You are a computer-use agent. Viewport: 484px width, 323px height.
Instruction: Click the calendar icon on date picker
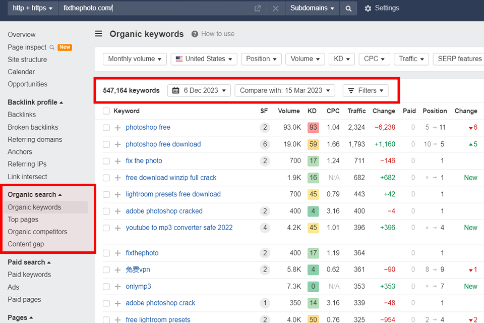175,90
